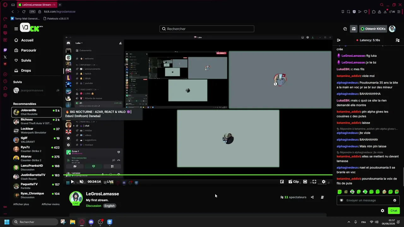The image size is (404, 227).
Task: Open Paletools v26.0.11 bookmark
Action: tap(56, 19)
